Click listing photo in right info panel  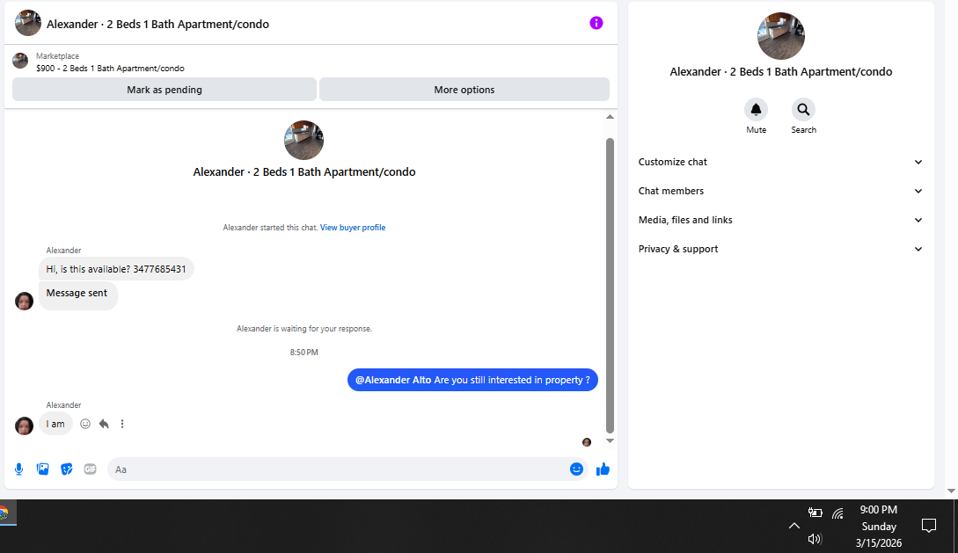[781, 36]
